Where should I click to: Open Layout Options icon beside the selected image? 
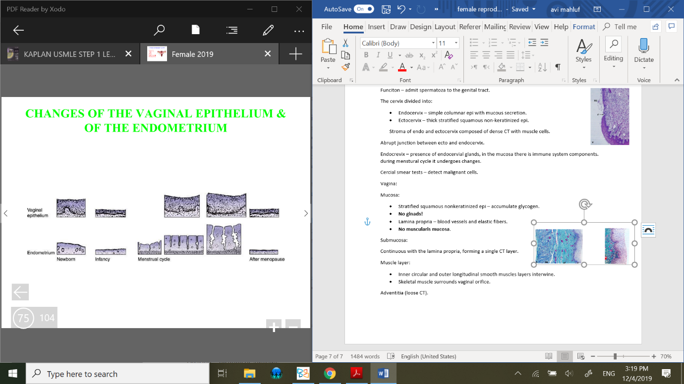[x=648, y=230]
